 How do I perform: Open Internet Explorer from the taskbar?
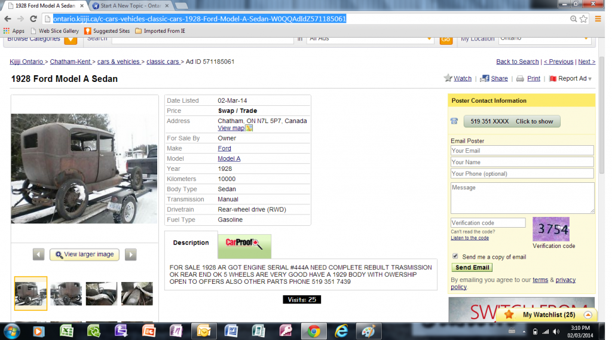coord(341,330)
